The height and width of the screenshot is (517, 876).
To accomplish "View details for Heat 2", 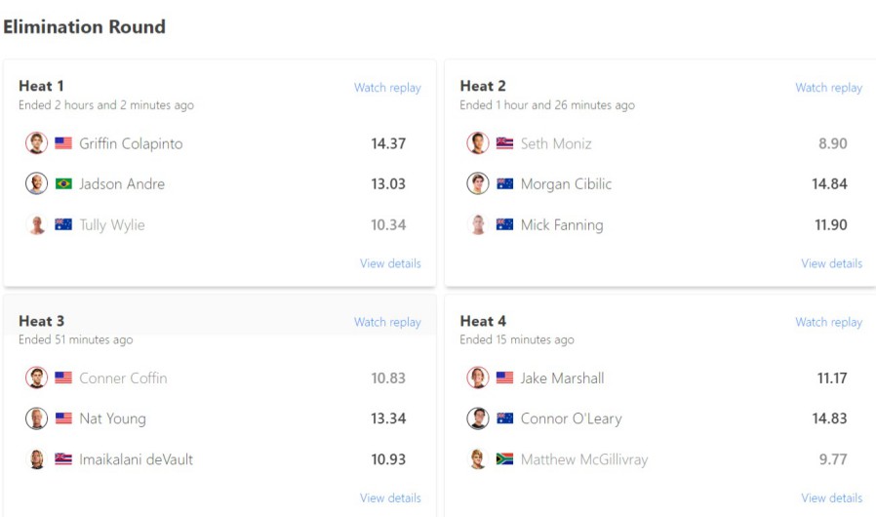I will coord(831,263).
